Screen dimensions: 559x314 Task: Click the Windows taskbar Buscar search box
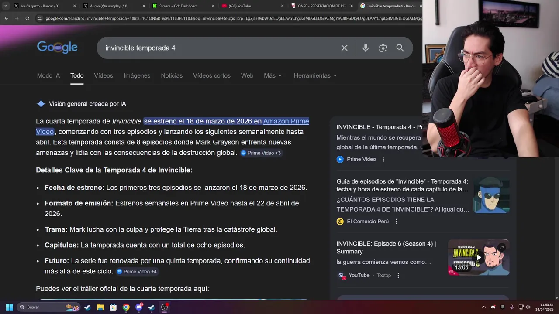coord(49,307)
